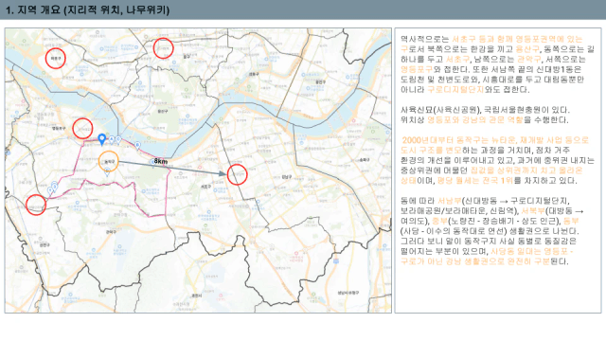Click the red circle at the map's bottom-left
606x341 pixels.
[x=36, y=205]
